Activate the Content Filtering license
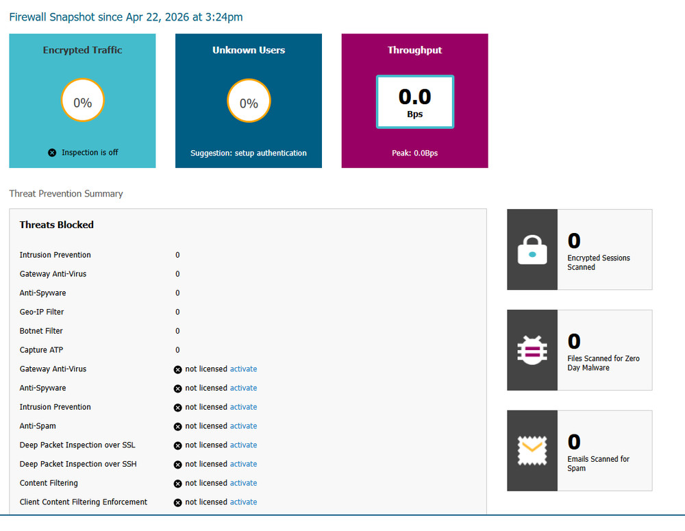This screenshot has width=685, height=531. click(x=243, y=483)
